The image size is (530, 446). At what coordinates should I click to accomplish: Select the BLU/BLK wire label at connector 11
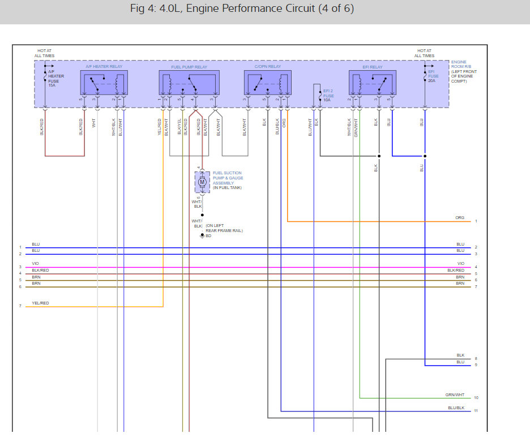tap(455, 408)
